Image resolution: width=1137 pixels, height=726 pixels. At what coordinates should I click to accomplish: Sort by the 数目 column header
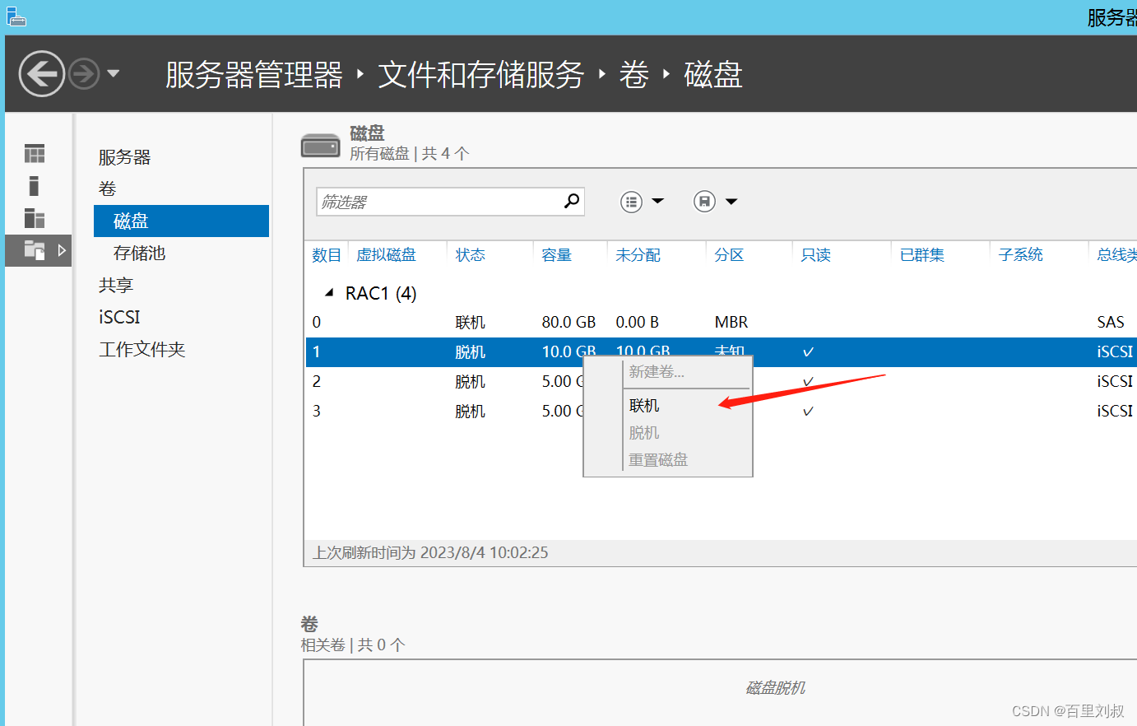coord(326,255)
